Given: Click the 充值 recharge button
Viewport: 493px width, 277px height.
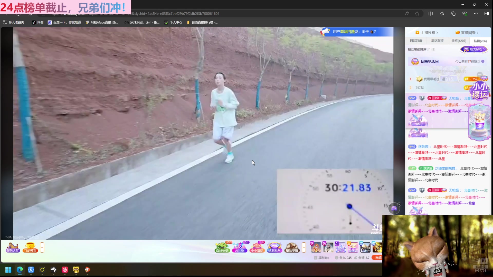Looking at the screenshot, I should pos(378,258).
